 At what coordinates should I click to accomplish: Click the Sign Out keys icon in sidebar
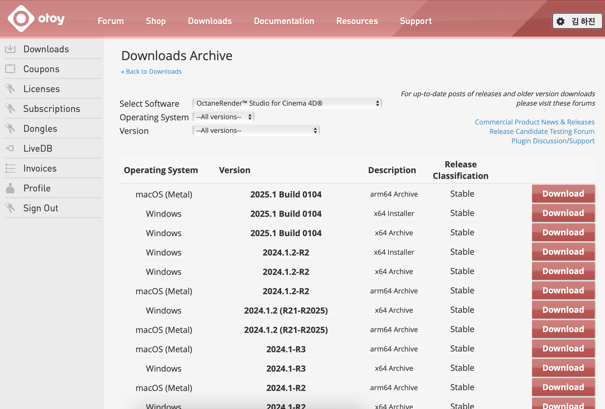tap(10, 208)
